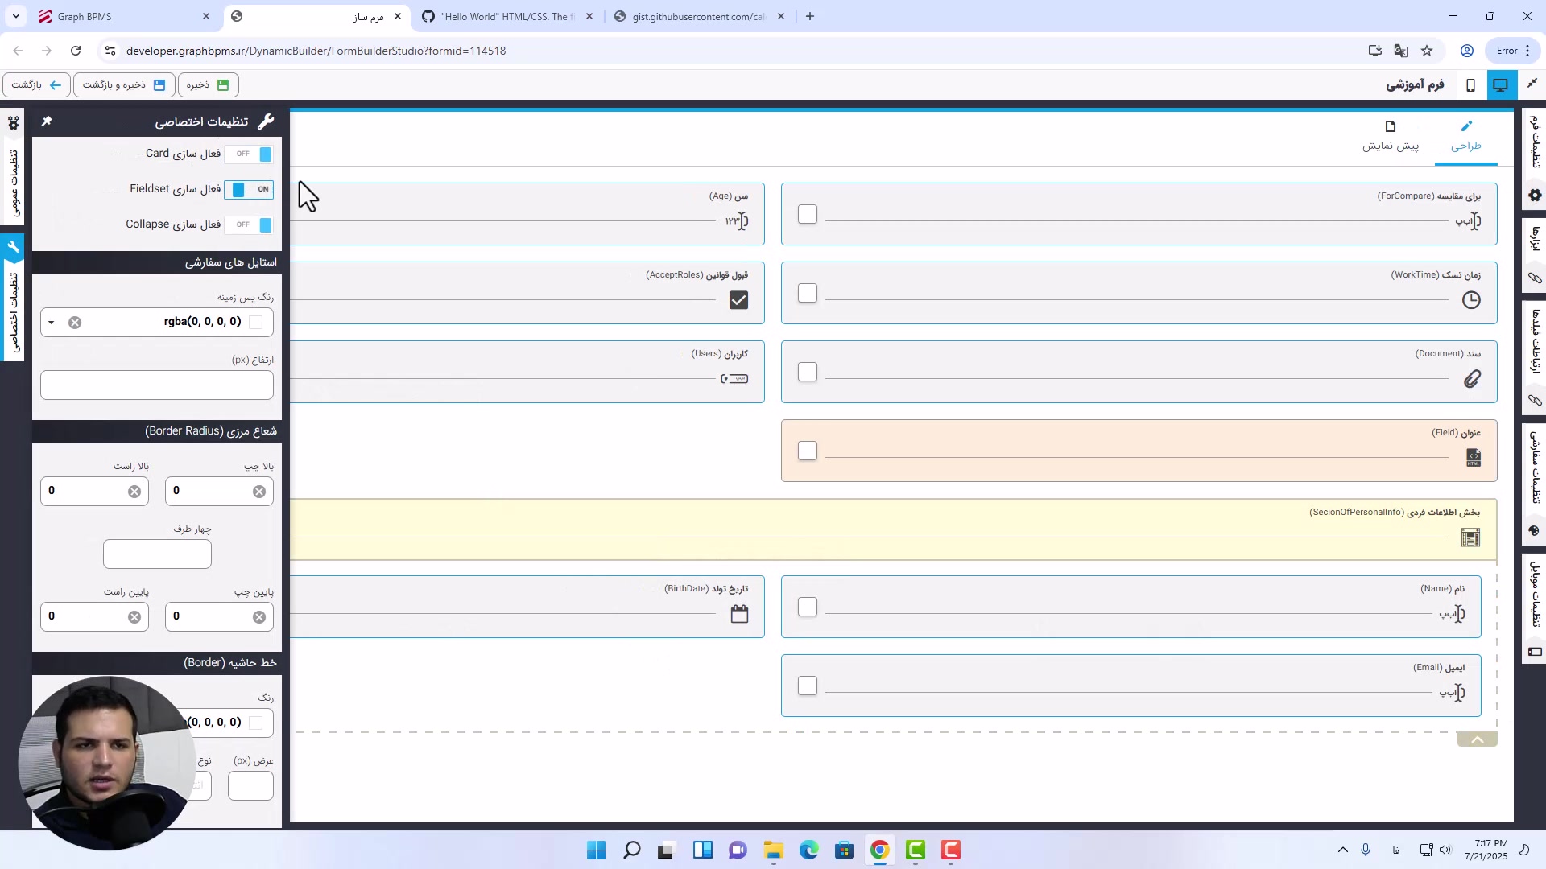Clear the top-left border radius value
The height and width of the screenshot is (869, 1546).
(259, 492)
